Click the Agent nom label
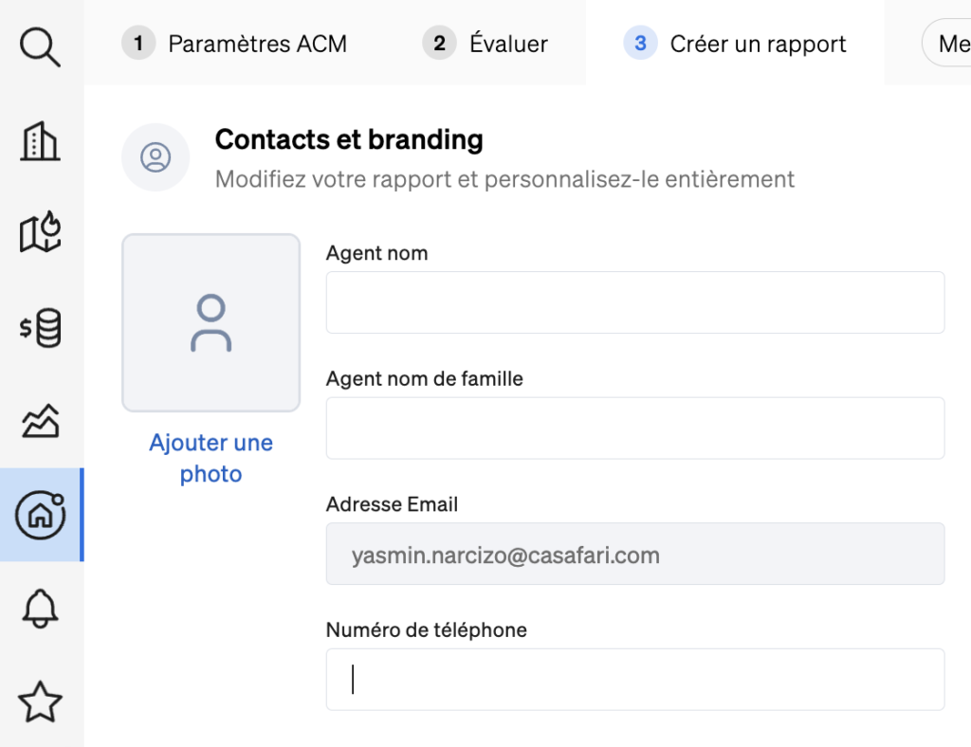The width and height of the screenshot is (971, 747). pyautogui.click(x=376, y=253)
